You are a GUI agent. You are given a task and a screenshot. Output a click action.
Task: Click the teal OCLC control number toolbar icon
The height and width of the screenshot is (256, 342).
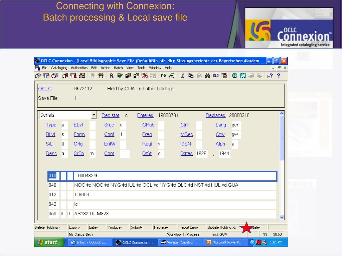(x=235, y=76)
